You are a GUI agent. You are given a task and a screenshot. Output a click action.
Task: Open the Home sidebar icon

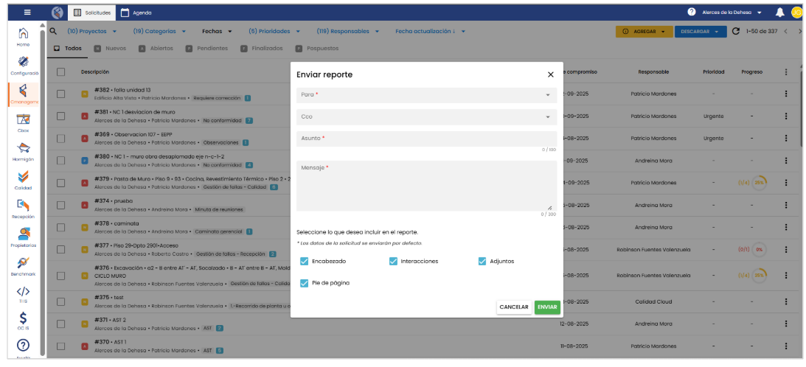coord(23,37)
